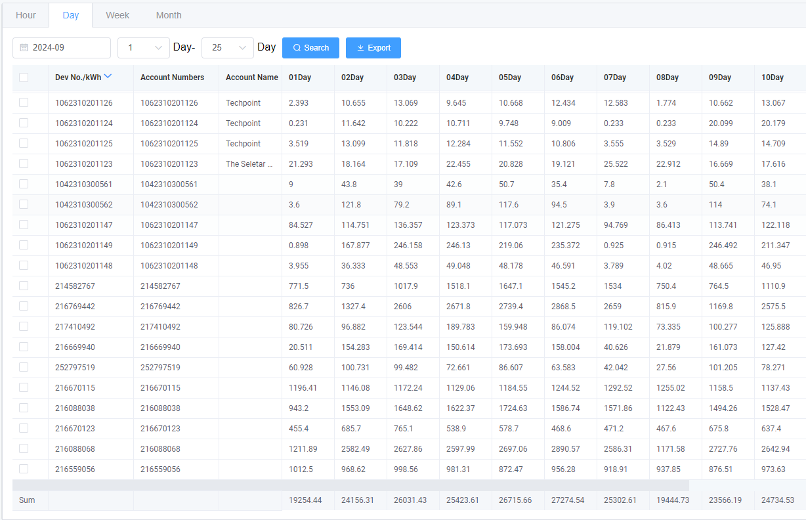Toggle the select-all checkbox in table header
The height and width of the screenshot is (520, 806).
pyautogui.click(x=24, y=77)
